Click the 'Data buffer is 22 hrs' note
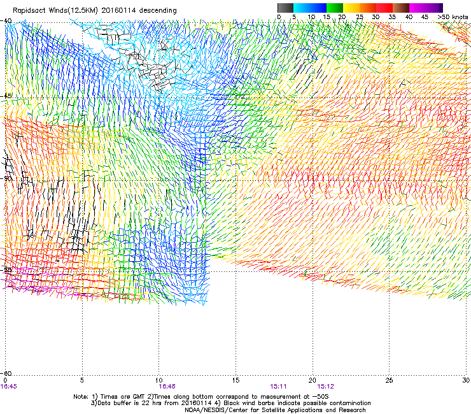The width and height of the screenshot is (471, 414). pos(151,403)
